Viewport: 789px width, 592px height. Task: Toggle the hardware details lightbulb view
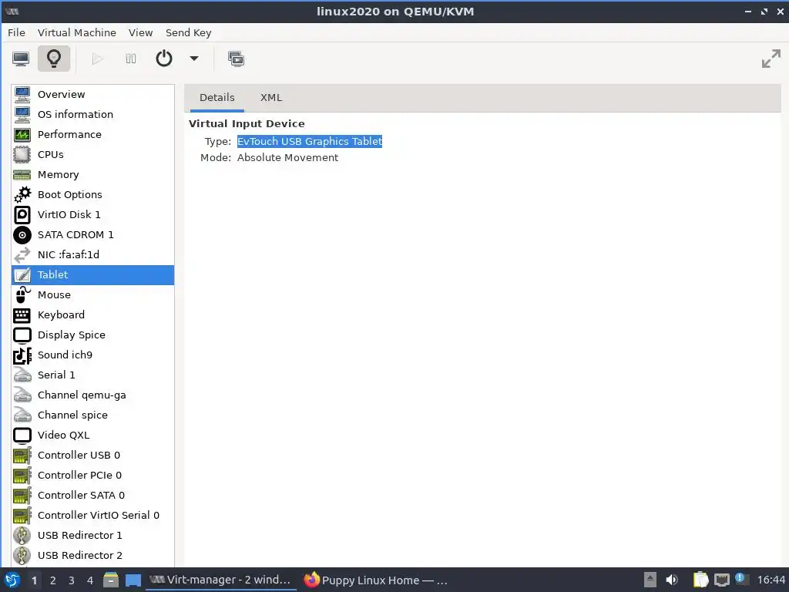pos(54,59)
